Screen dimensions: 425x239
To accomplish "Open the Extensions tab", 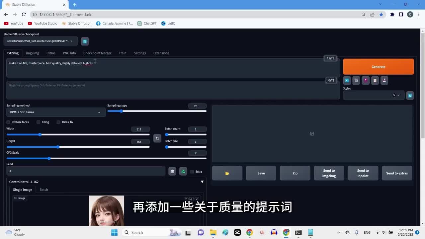I will point(161,53).
